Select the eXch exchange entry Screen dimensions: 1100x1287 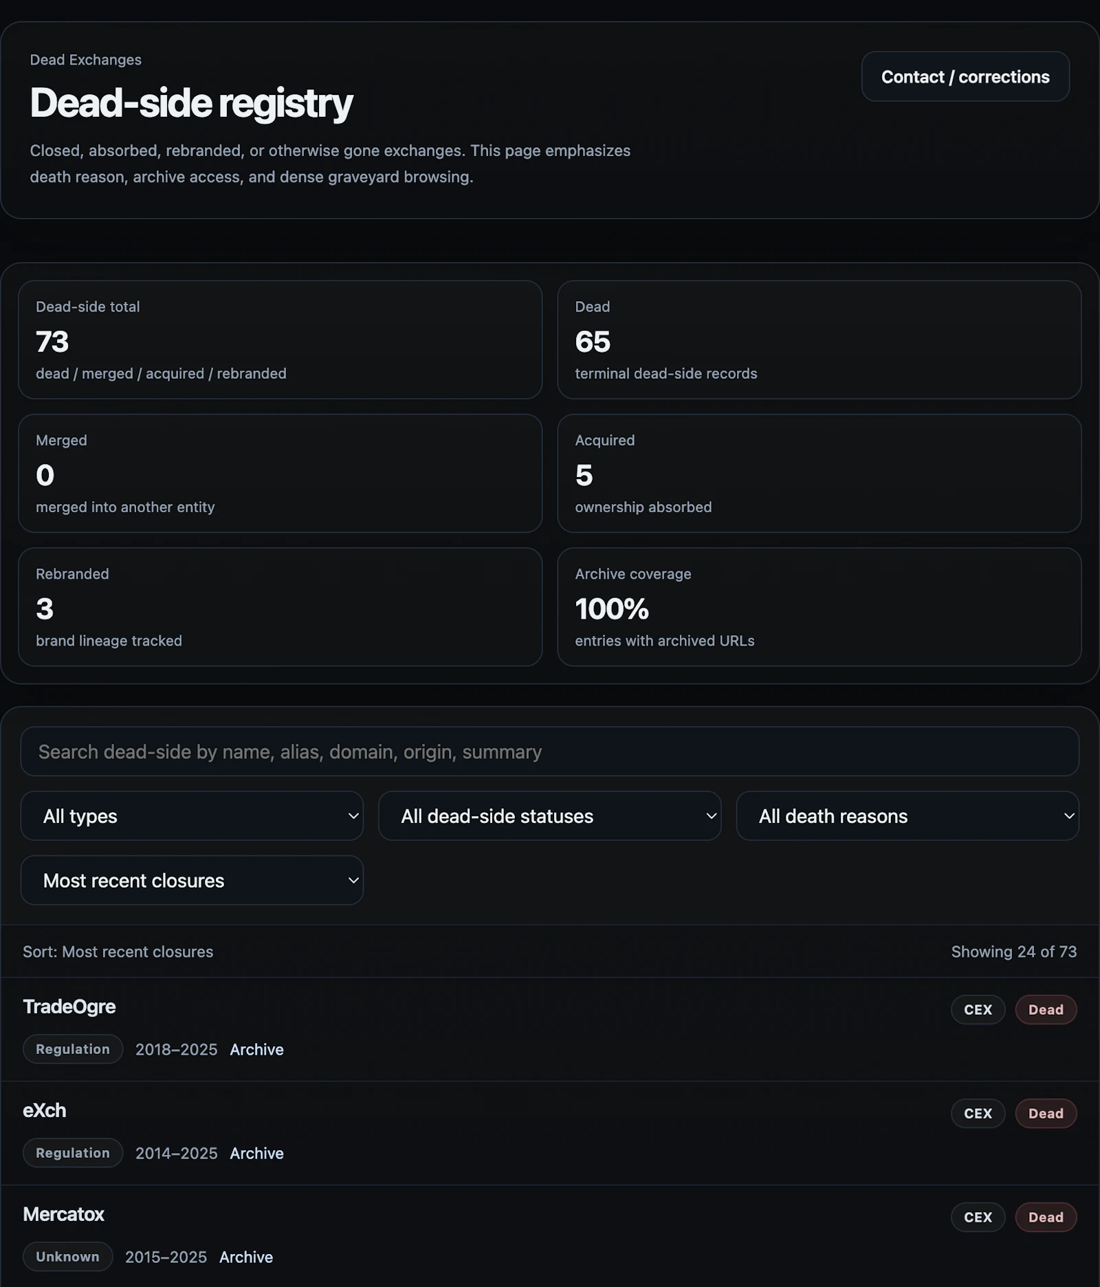(45, 1111)
